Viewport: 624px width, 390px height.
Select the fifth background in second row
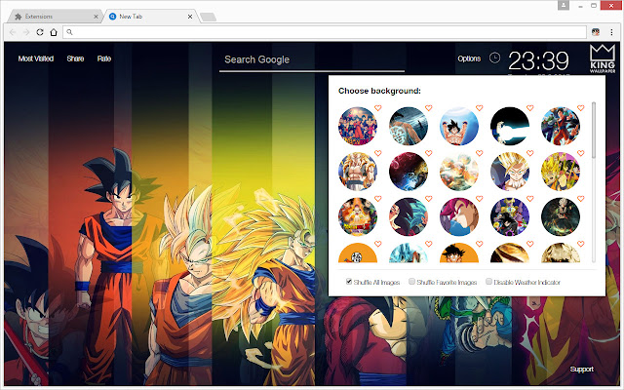pyautogui.click(x=561, y=172)
